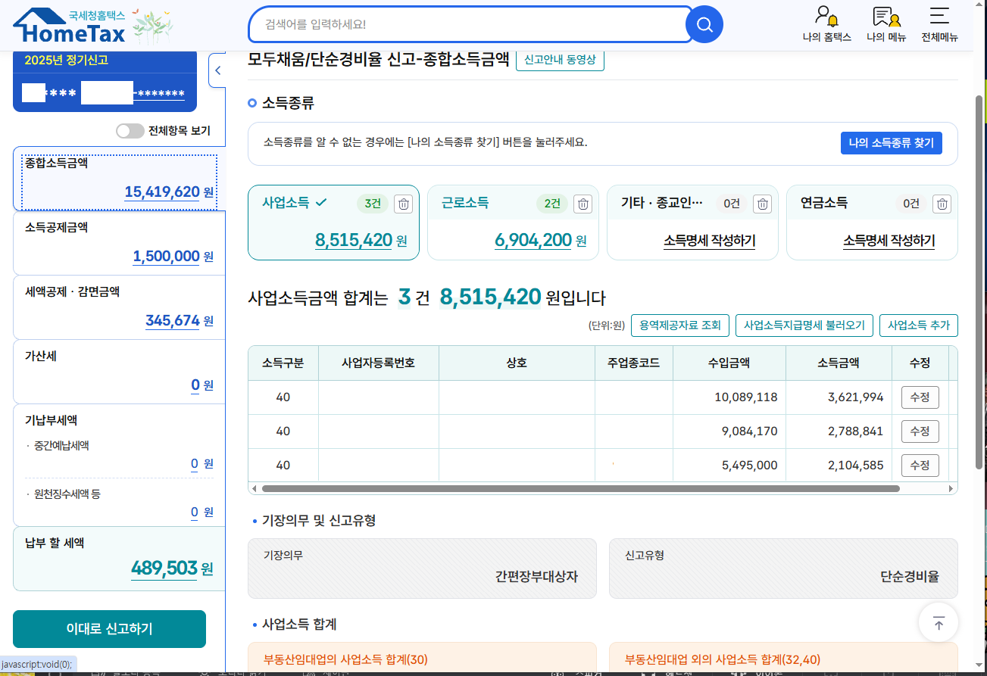The height and width of the screenshot is (676, 987).
Task: Click 소득명세 작성하기 under 연금소득
Action: pyautogui.click(x=889, y=241)
